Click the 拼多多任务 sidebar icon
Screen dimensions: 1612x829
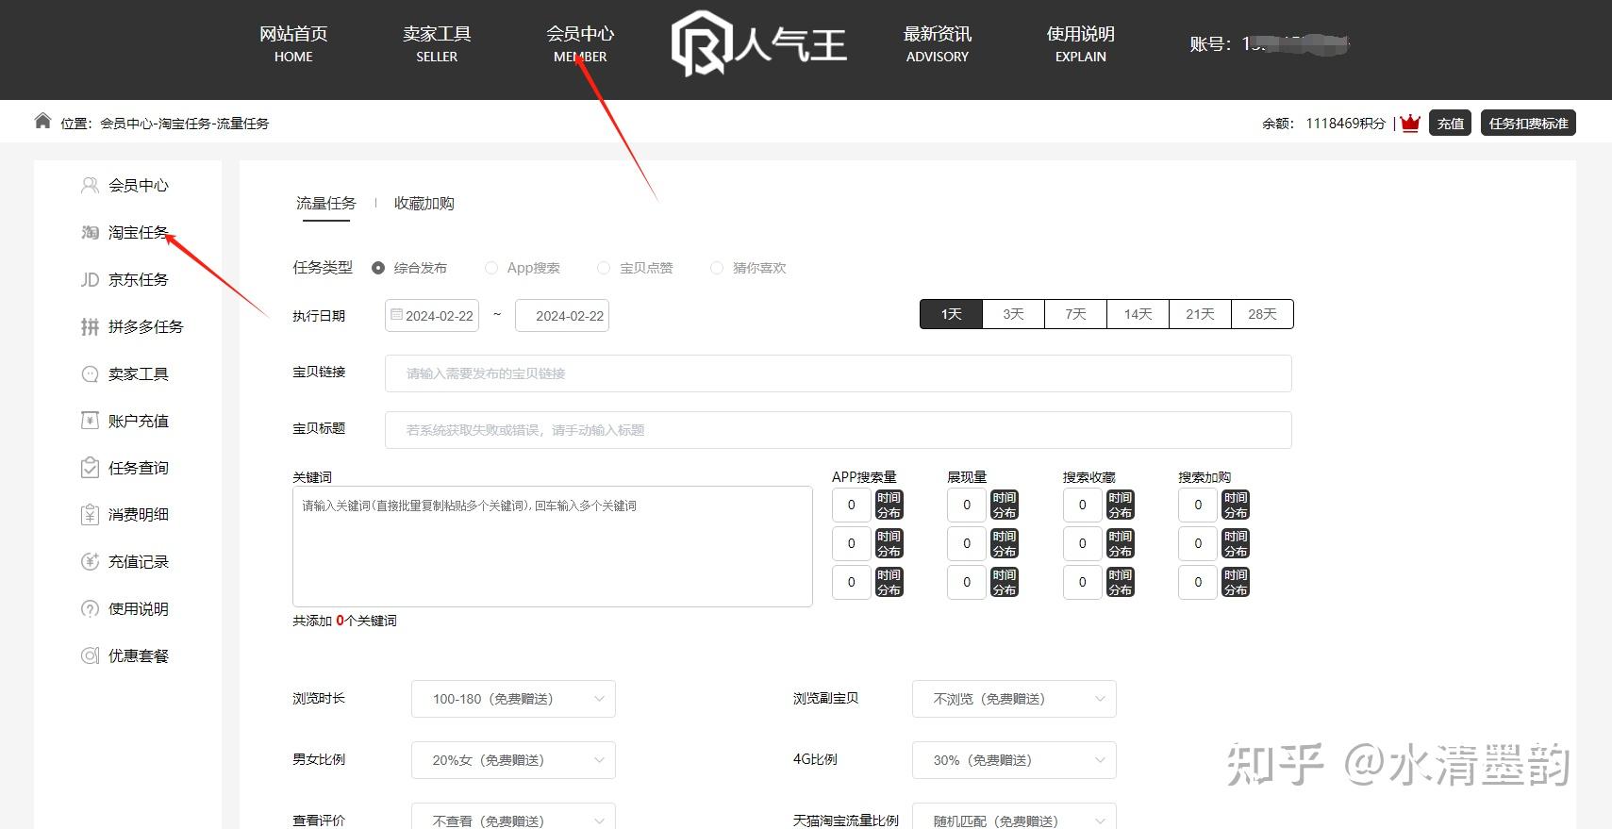90,326
